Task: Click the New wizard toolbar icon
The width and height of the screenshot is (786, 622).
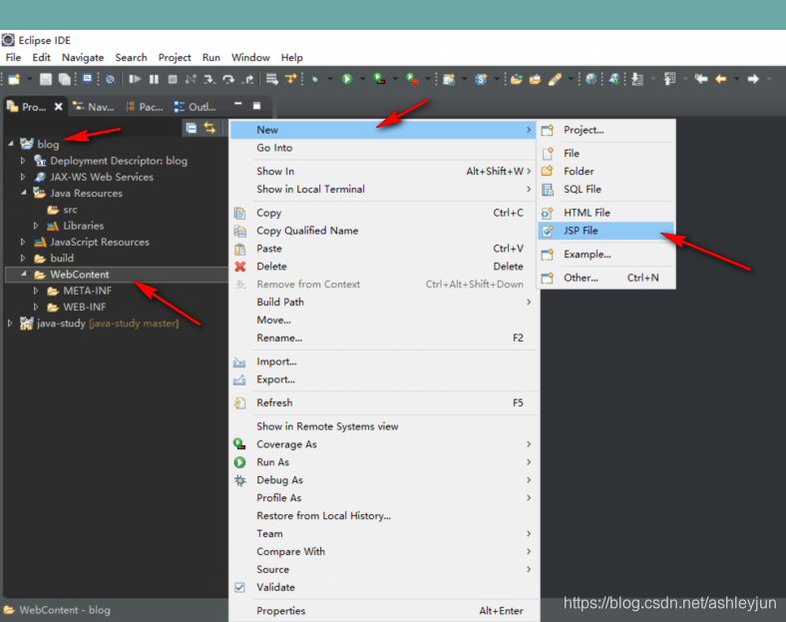Action: [x=14, y=79]
